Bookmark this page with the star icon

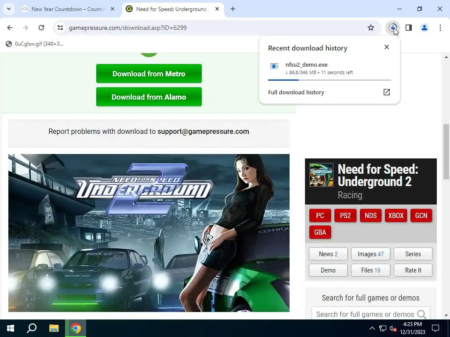(x=371, y=28)
